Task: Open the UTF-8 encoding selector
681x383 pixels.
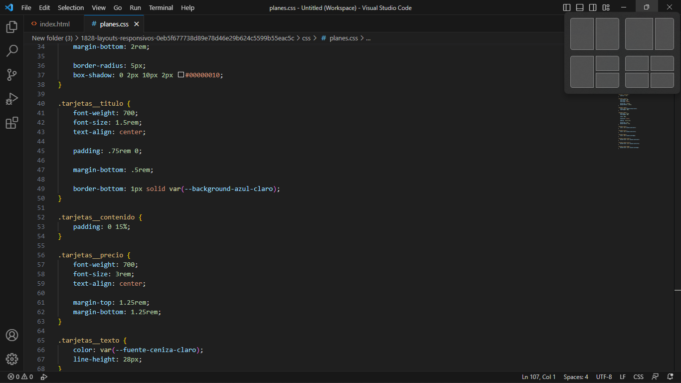Action: (x=604, y=377)
